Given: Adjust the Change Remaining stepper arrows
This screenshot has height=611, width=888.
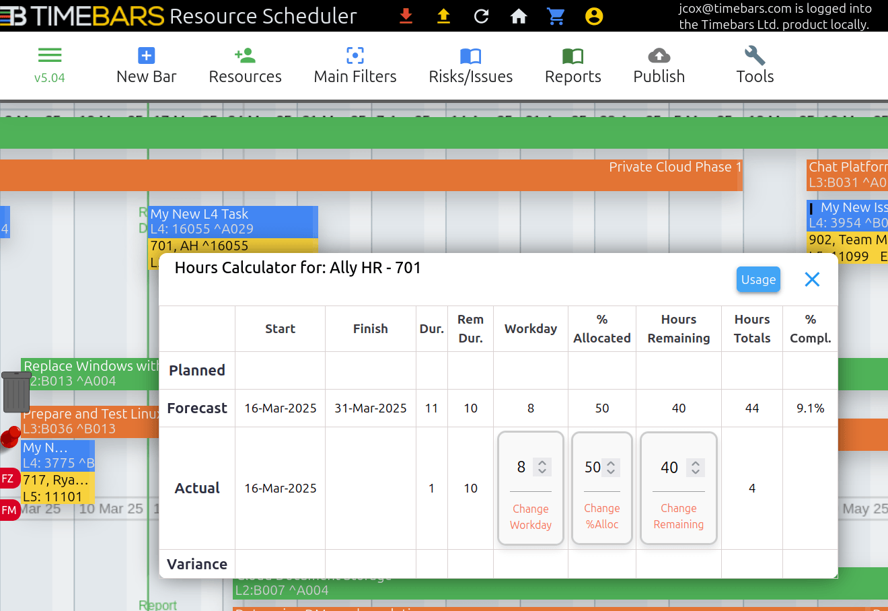Looking at the screenshot, I should [x=696, y=467].
